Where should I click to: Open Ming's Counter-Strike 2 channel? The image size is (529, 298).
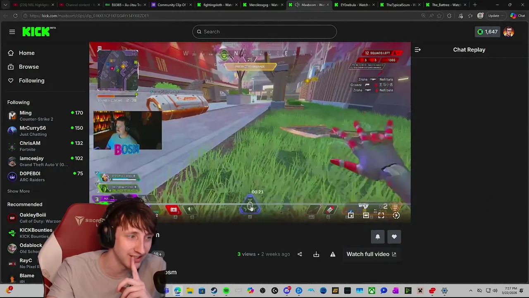[45, 116]
